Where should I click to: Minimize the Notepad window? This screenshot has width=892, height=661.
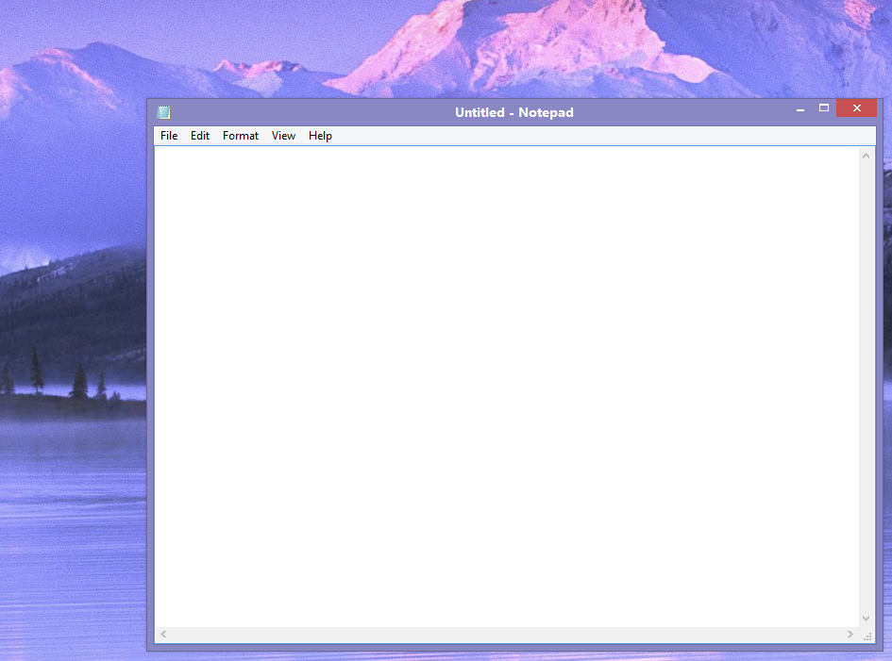pyautogui.click(x=800, y=108)
